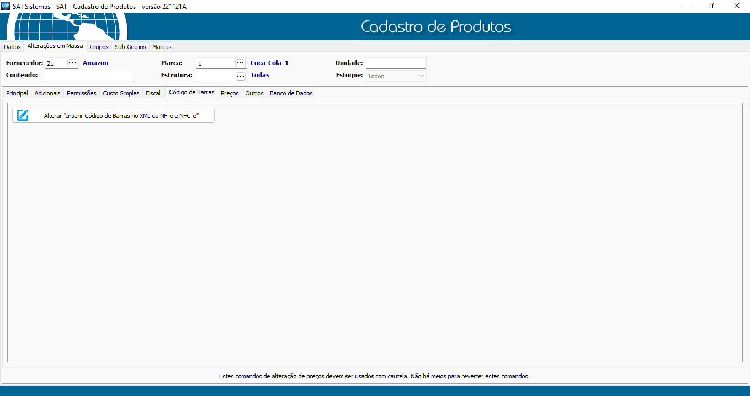Click Alterar Inserir Código de Barras button

tap(120, 115)
